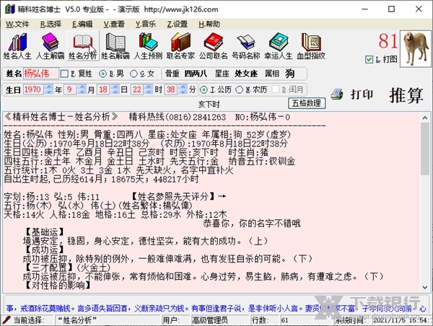The image size is (433, 326).
Task: Click the day field showing 18
Action: coord(104,89)
